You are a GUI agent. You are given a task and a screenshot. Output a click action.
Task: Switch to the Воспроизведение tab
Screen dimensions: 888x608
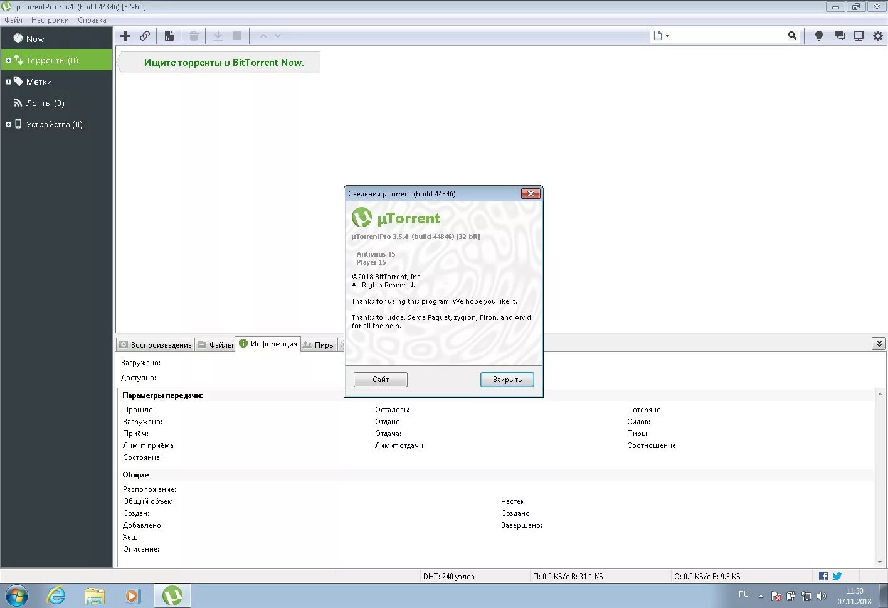click(x=156, y=344)
